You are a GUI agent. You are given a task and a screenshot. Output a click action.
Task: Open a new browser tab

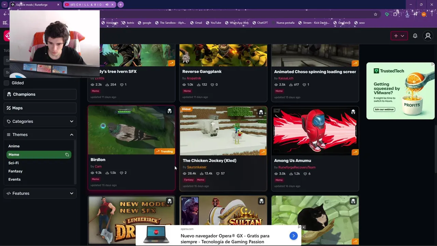coord(121,5)
